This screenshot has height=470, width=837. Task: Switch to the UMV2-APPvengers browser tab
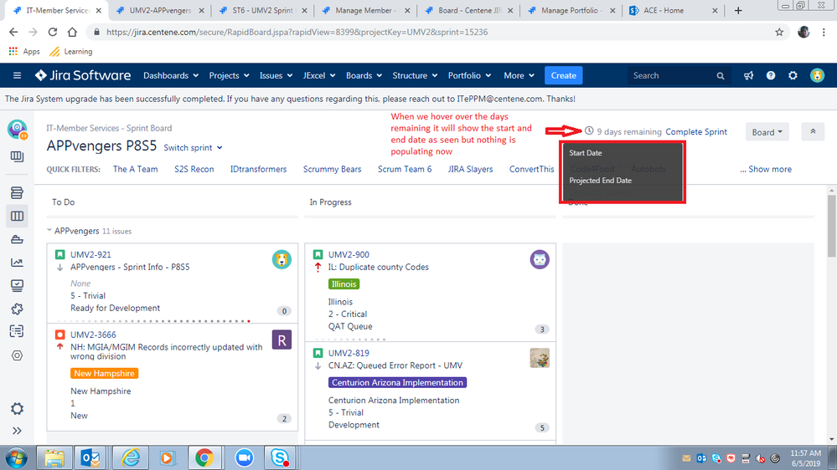(x=159, y=11)
